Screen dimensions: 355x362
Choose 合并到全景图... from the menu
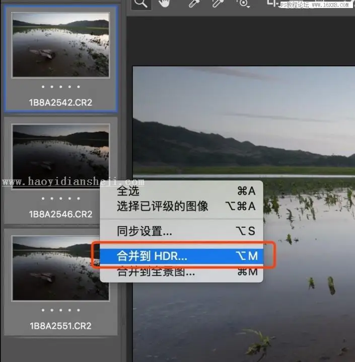click(x=182, y=272)
